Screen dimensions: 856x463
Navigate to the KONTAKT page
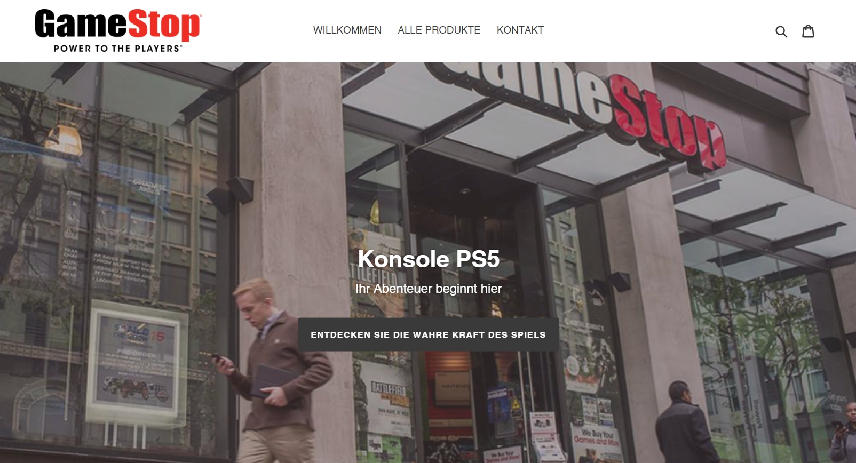(520, 30)
